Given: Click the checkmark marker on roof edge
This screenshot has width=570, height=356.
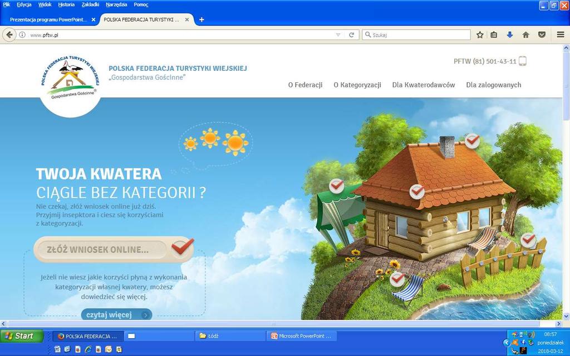Looking at the screenshot, I should [417, 191].
